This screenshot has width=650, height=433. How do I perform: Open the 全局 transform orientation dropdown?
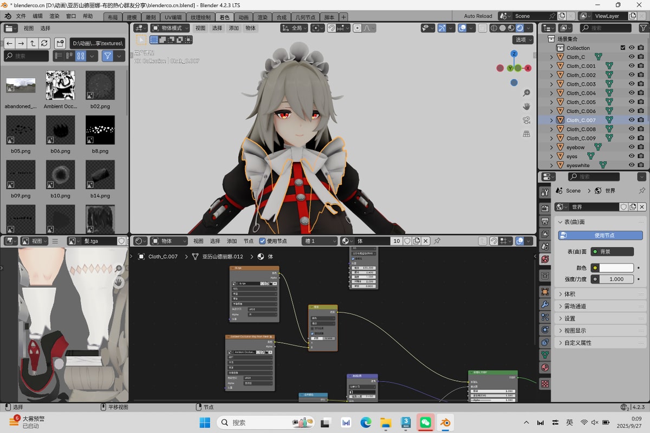[294, 28]
